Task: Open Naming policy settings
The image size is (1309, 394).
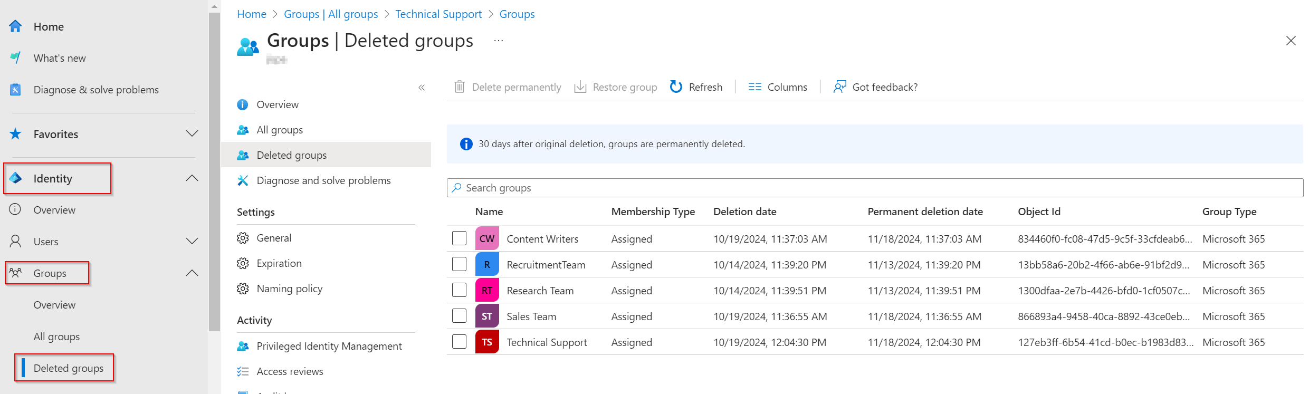Action: click(x=289, y=289)
